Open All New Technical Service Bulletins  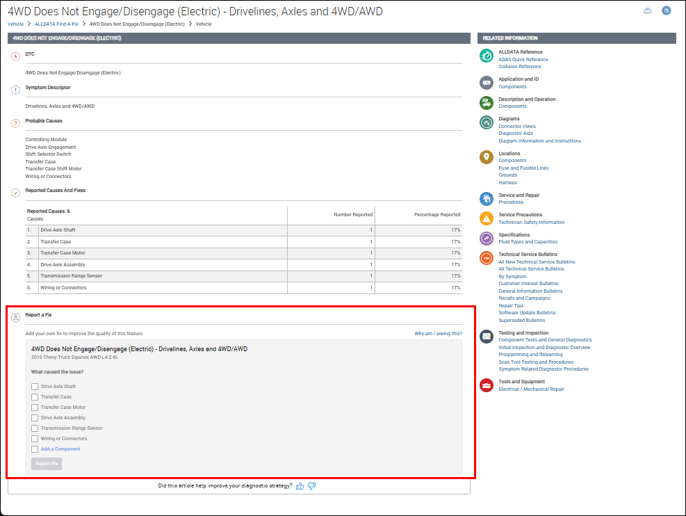click(537, 262)
